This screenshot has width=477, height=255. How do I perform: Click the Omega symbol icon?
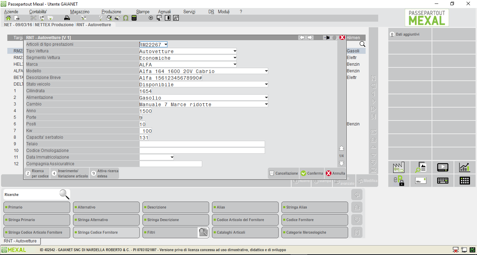coord(126,18)
